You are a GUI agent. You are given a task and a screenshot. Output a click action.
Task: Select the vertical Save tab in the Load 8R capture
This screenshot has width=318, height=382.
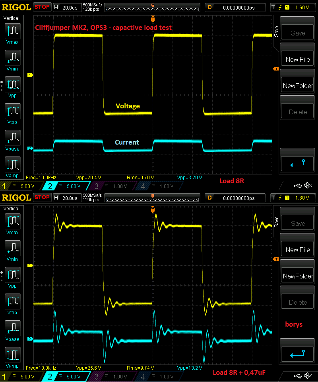[276, 31]
